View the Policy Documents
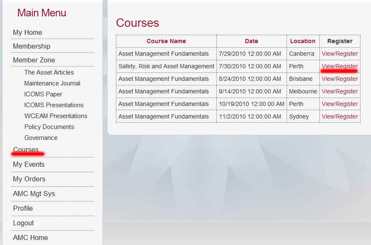 pyautogui.click(x=50, y=126)
